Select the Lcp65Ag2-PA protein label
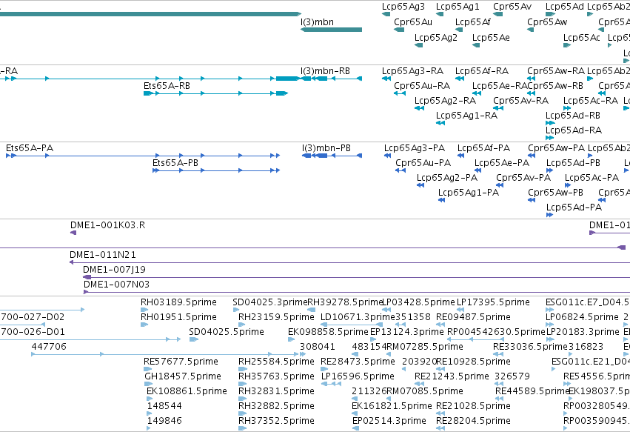The image size is (630, 432). 447,178
